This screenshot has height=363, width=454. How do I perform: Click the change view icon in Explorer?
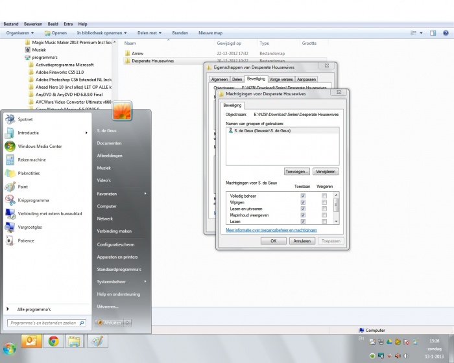click(x=414, y=33)
